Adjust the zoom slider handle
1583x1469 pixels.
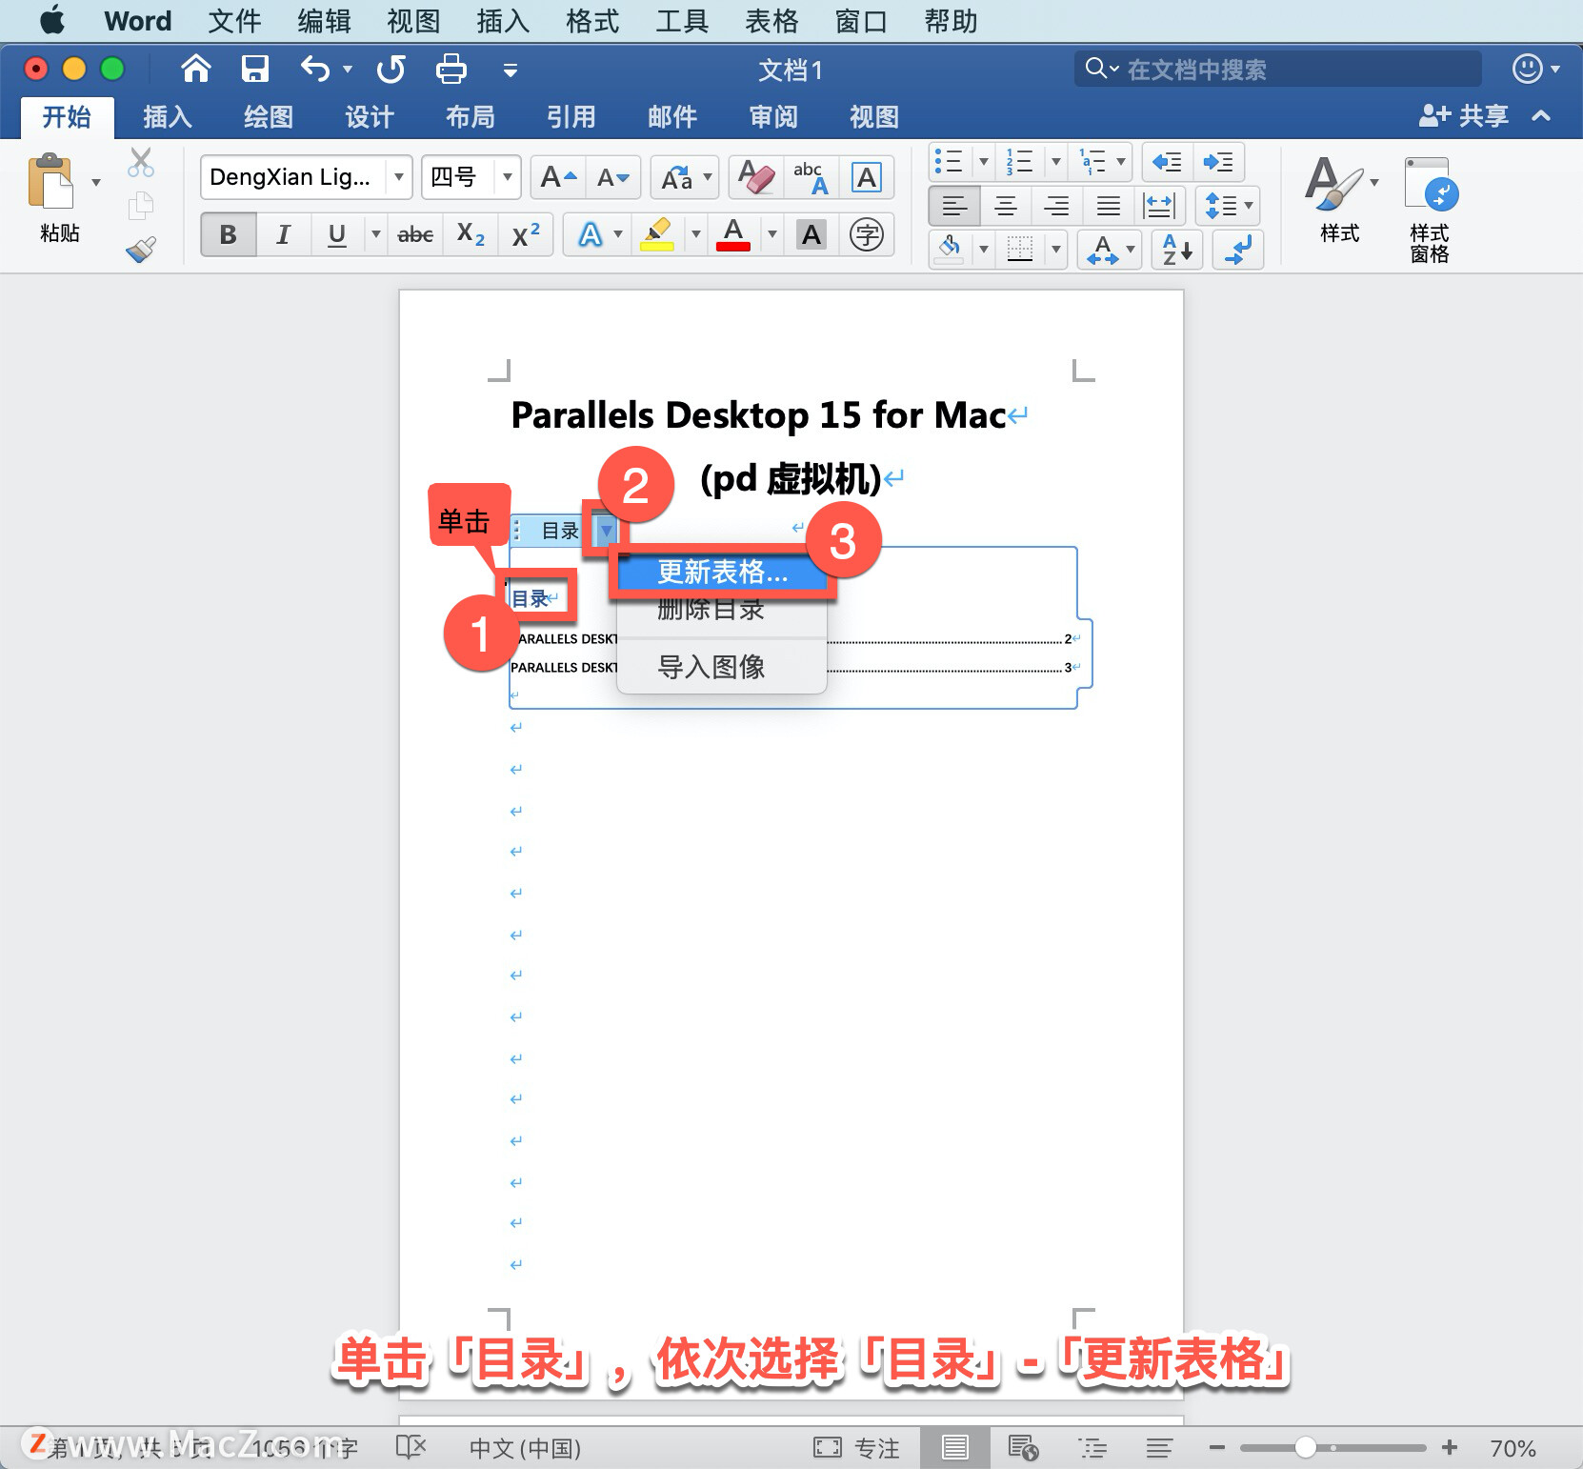click(1306, 1448)
